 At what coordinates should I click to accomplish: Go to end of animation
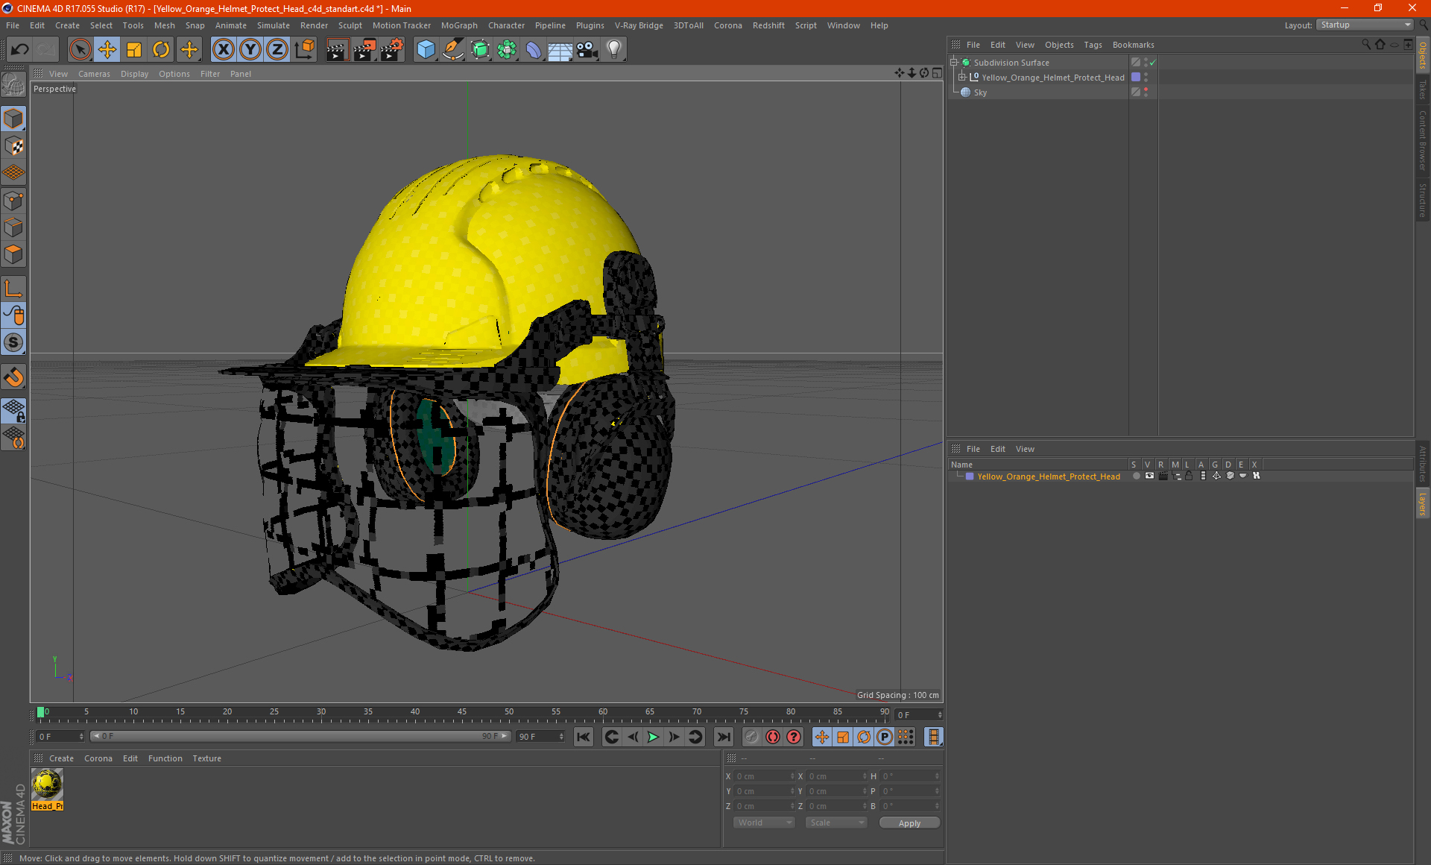[x=723, y=737]
